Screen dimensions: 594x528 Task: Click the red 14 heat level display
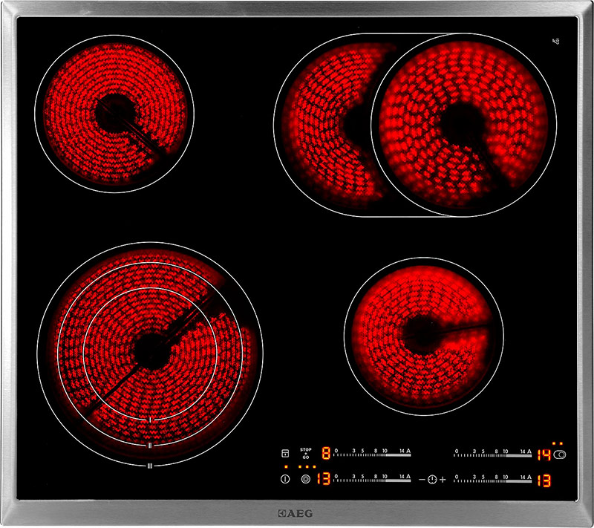[x=544, y=454]
